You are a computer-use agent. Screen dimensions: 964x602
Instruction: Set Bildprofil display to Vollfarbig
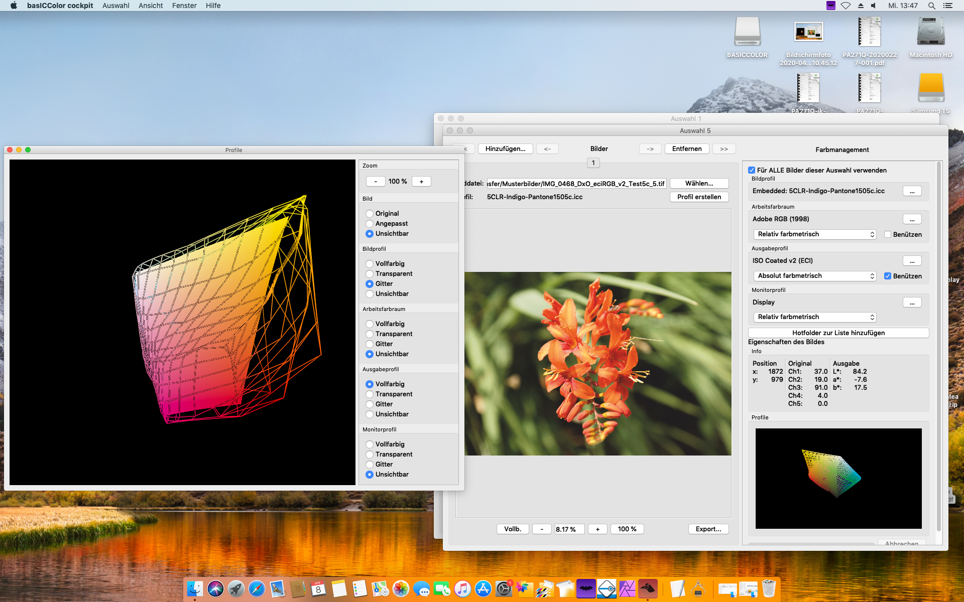(x=370, y=264)
